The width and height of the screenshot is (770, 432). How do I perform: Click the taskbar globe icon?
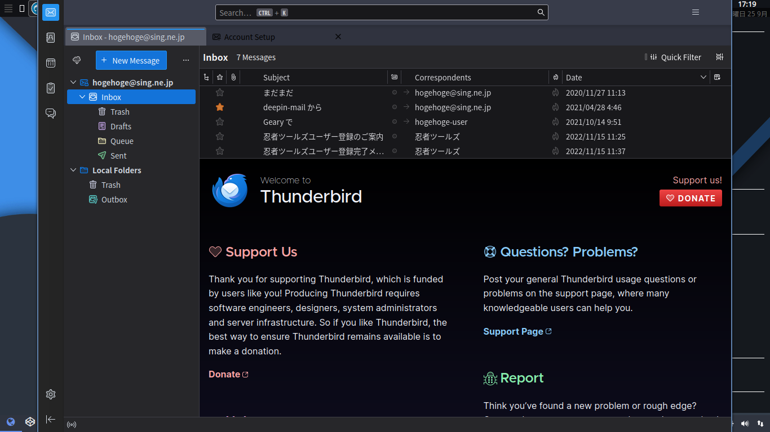(x=10, y=421)
